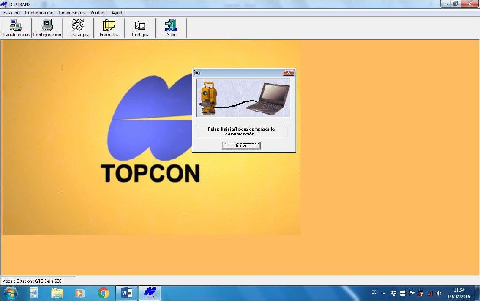Switch to Microsoft Word in taskbar
Viewport: 480px width, 301px height.
click(126, 293)
